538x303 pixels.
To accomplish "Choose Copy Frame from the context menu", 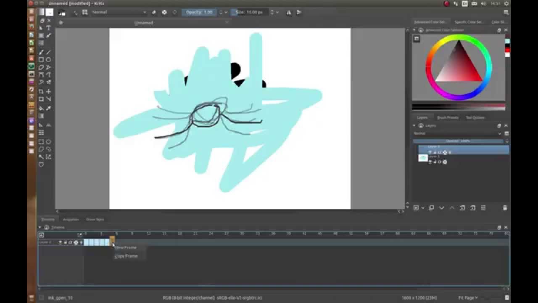I will pos(126,256).
